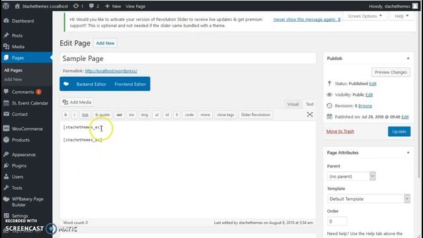Switch to Frontend Editor
The height and width of the screenshot is (238, 423).
pos(130,84)
